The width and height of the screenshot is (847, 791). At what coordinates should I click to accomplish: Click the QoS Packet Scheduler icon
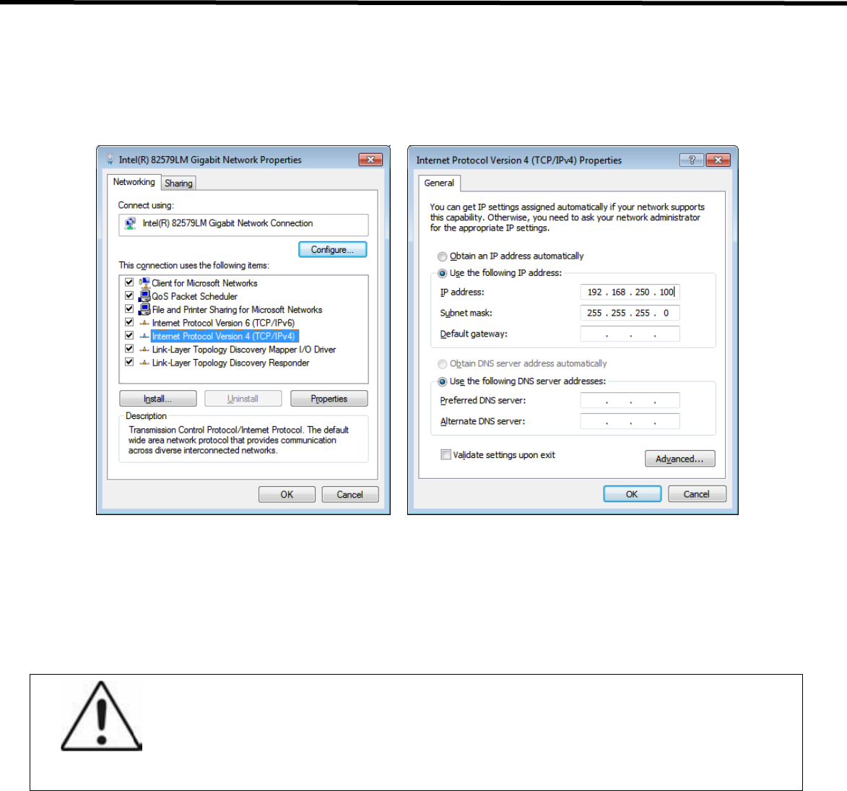(144, 296)
